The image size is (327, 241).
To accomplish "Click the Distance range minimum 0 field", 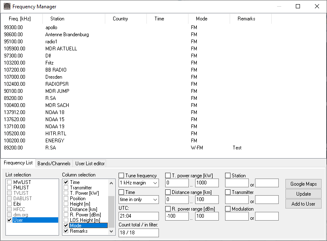I will [177, 200].
